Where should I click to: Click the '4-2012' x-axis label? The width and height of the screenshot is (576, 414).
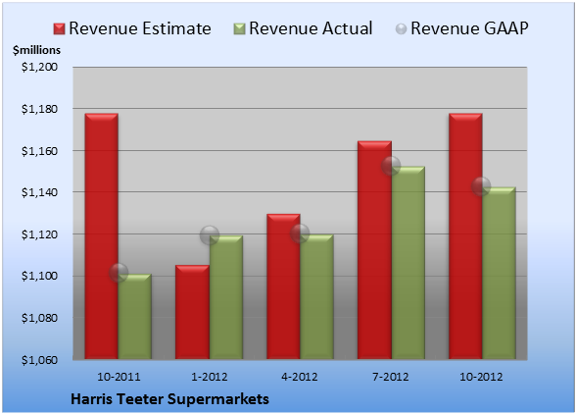tap(300, 377)
